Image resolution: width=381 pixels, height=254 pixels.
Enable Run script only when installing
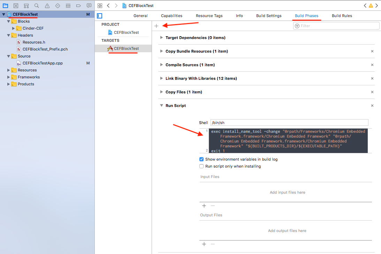pyautogui.click(x=201, y=166)
